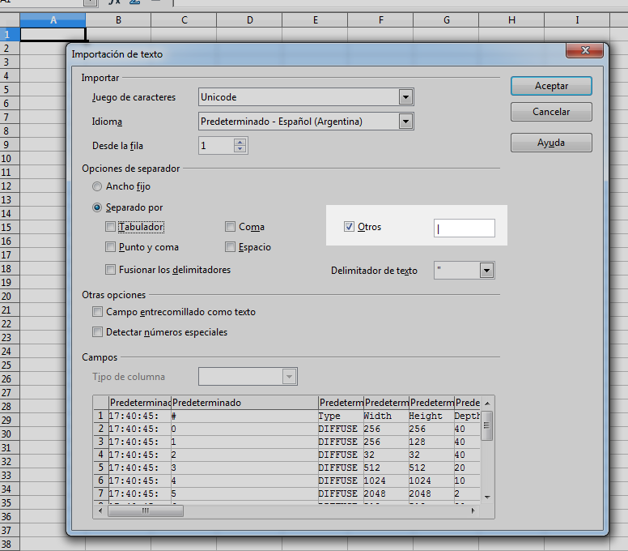Enable the Espacio separator checkbox
The image size is (628, 551).
click(x=230, y=246)
